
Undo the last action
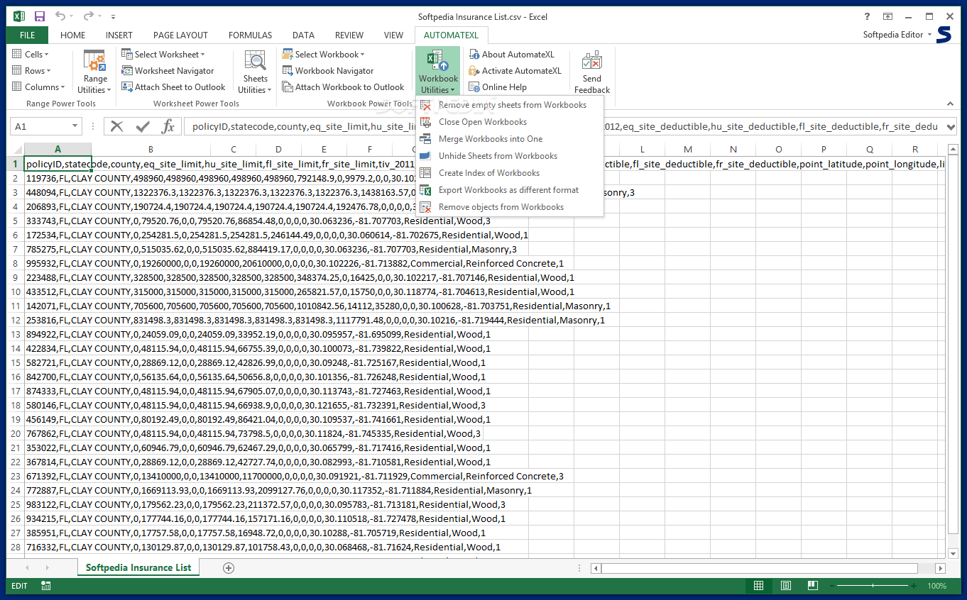click(60, 16)
